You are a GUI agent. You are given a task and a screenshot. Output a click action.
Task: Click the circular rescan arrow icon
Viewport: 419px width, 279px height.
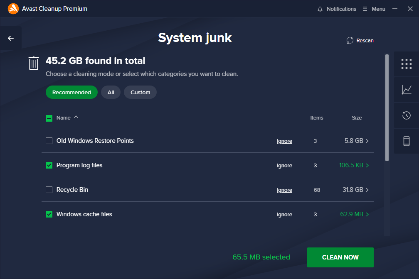[349, 40]
